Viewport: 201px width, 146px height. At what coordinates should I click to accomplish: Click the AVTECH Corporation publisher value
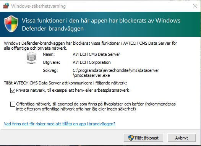pyautogui.click(x=92, y=62)
